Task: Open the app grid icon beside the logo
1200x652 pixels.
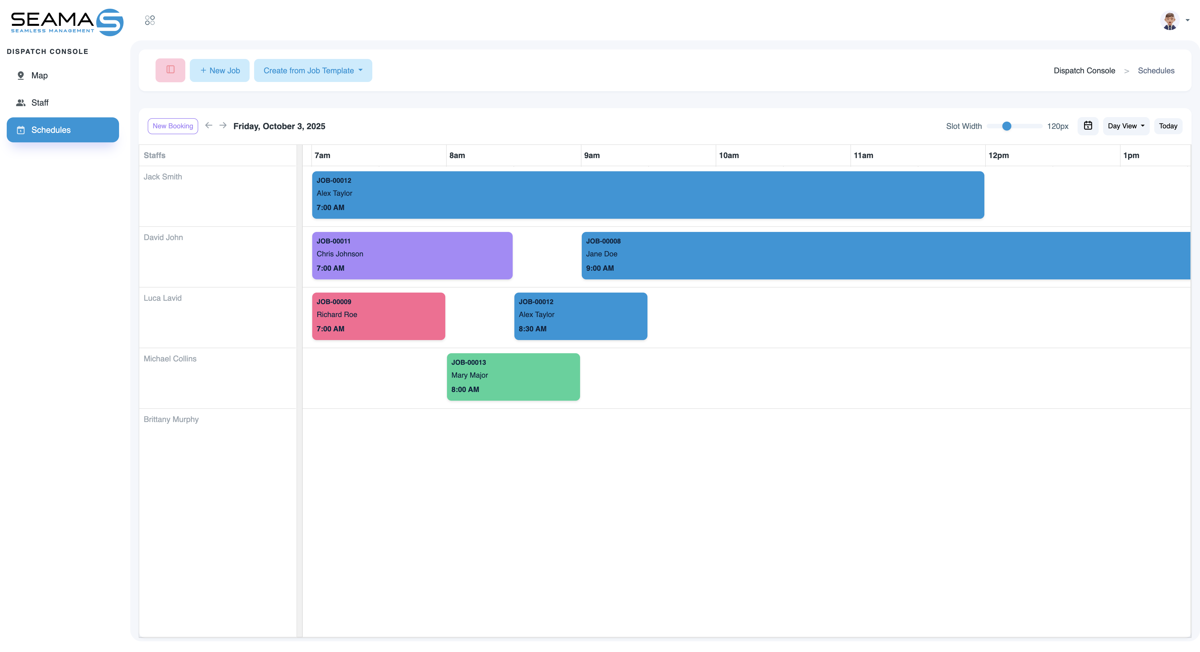Action: [150, 20]
